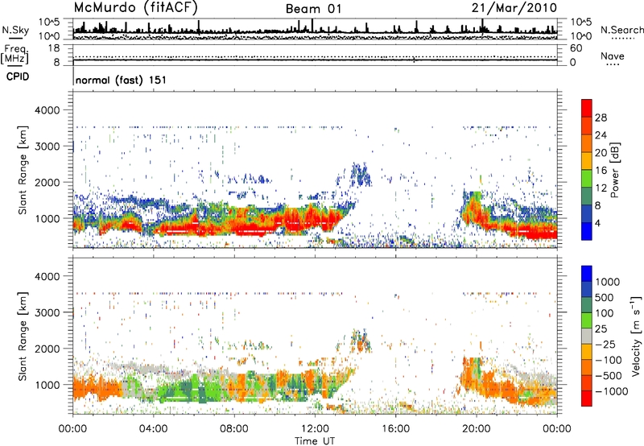Click the '16:00' time tick label
This screenshot has height=446, width=644.
coord(395,429)
